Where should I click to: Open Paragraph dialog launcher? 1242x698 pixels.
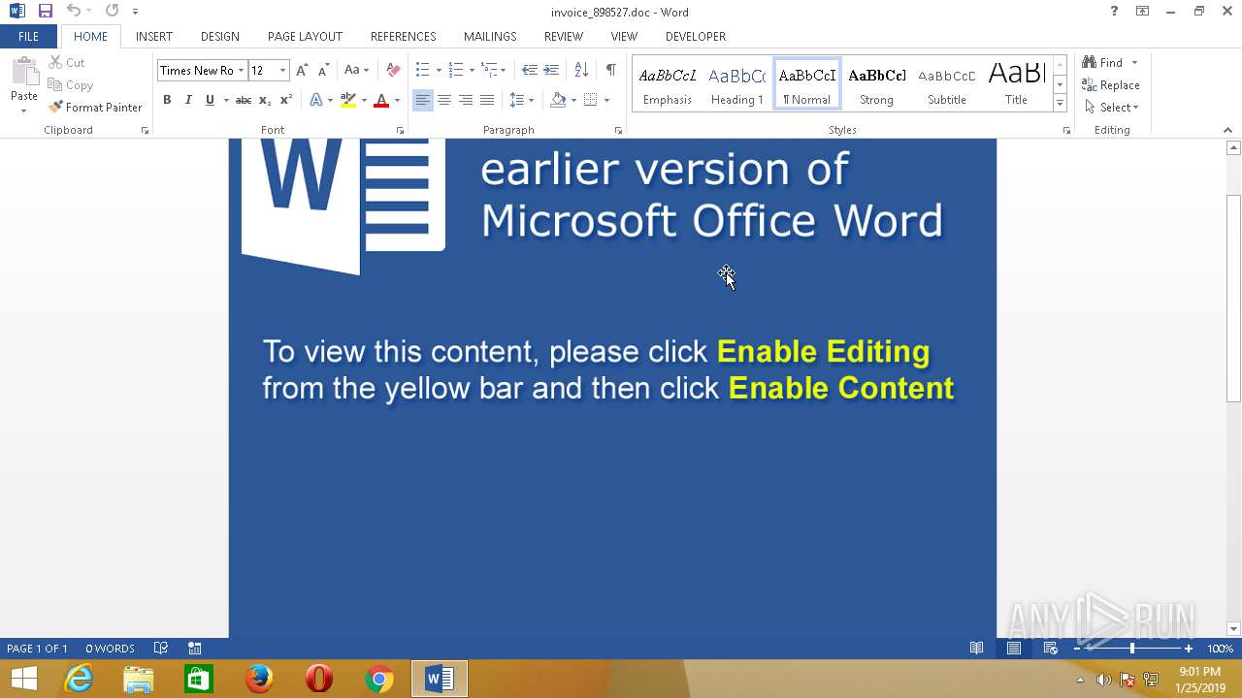[618, 130]
